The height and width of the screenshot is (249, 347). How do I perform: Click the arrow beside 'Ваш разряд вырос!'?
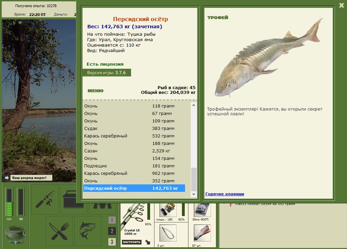tap(7, 178)
